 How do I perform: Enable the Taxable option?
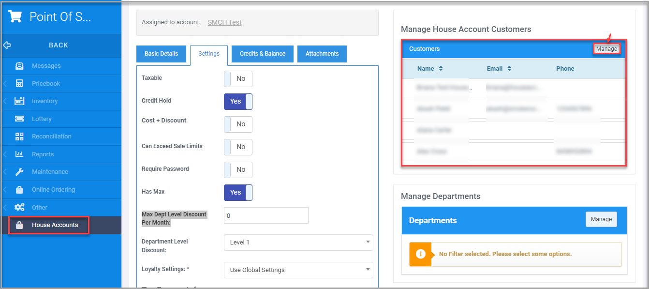238,78
